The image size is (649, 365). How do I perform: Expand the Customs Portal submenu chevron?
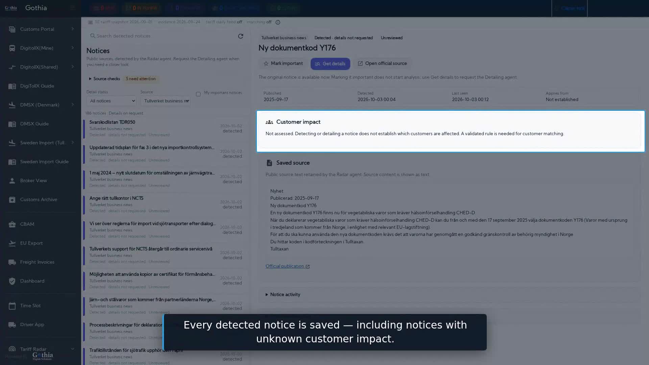coord(73,29)
